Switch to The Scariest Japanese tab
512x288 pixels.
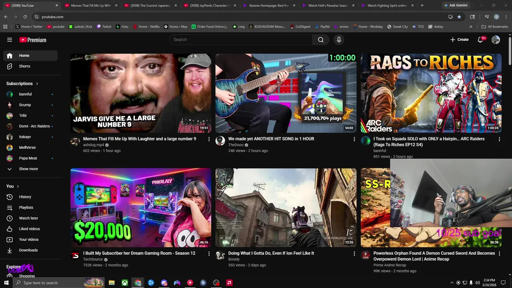coord(150,6)
